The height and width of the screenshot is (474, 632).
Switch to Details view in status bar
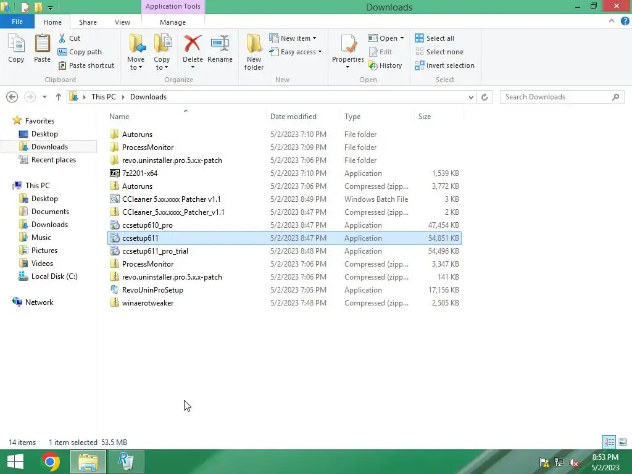609,442
